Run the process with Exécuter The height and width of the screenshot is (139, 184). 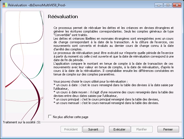[x=120, y=129]
